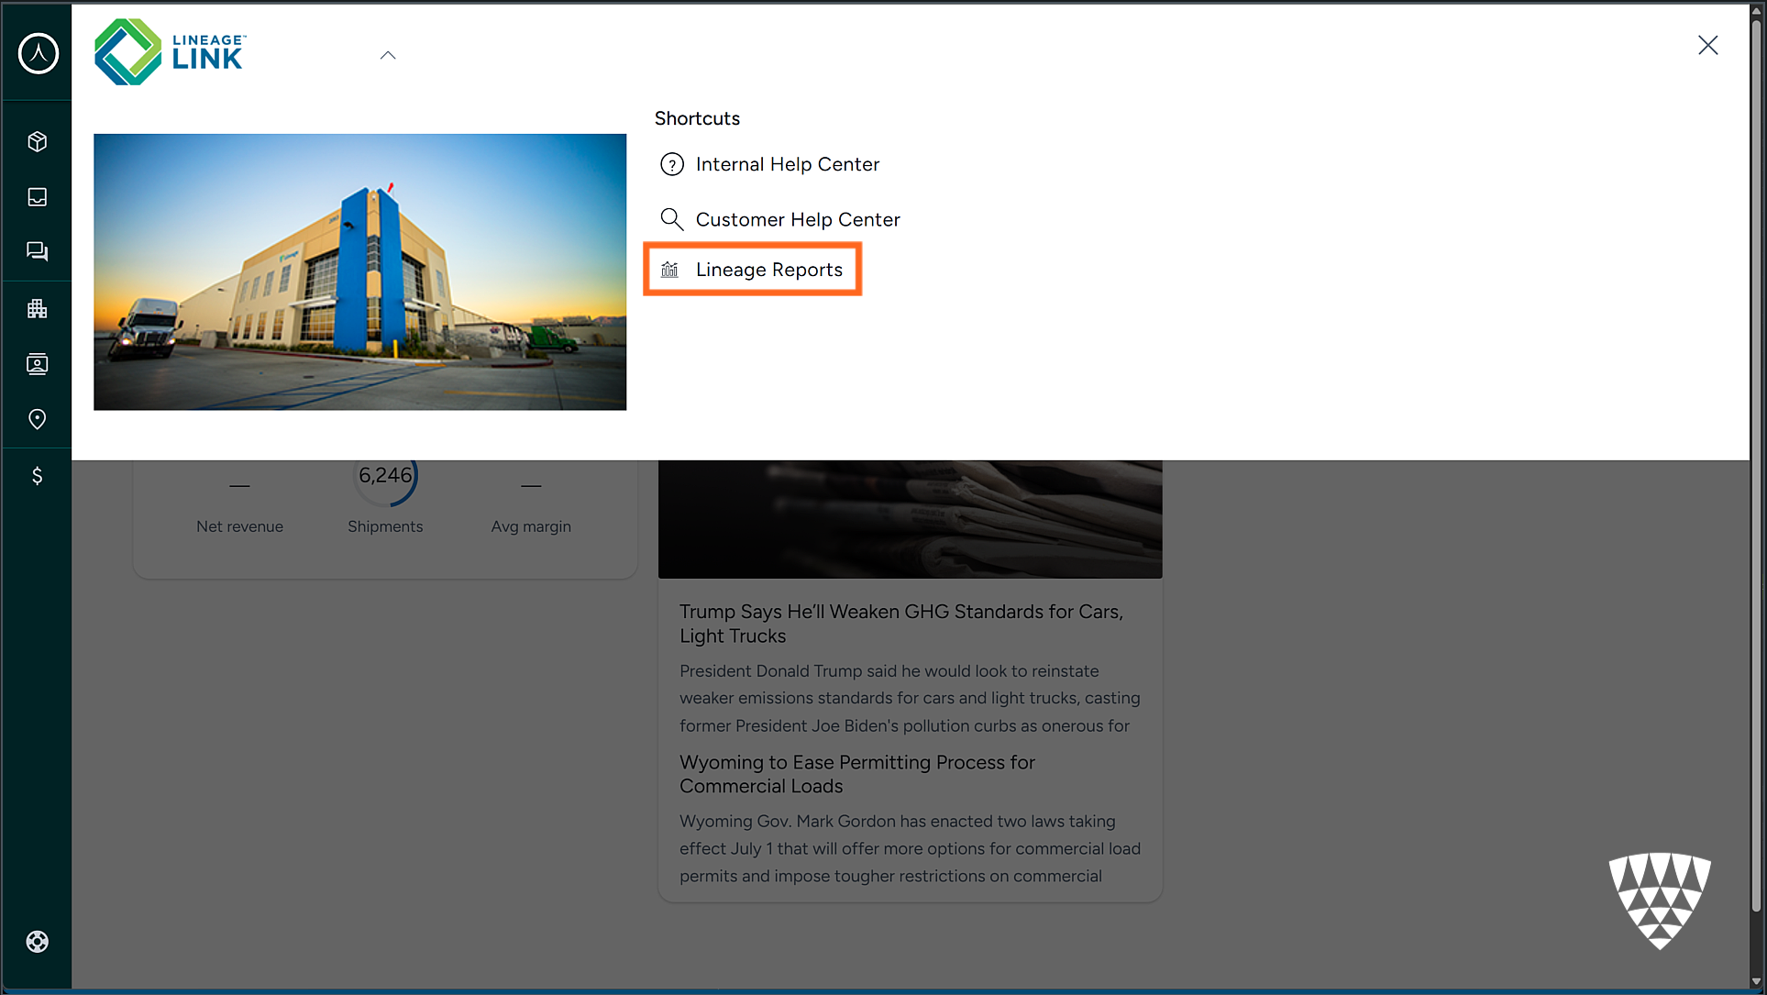
Task: Click the Avg margin label
Action: point(531,526)
